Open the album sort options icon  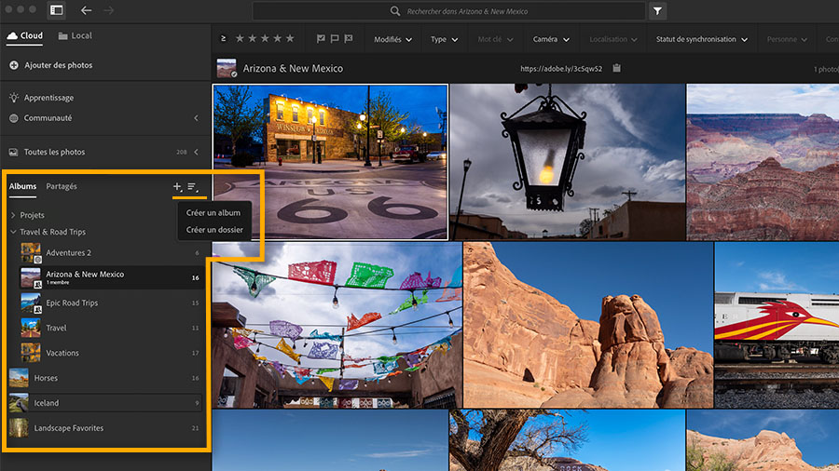click(192, 187)
